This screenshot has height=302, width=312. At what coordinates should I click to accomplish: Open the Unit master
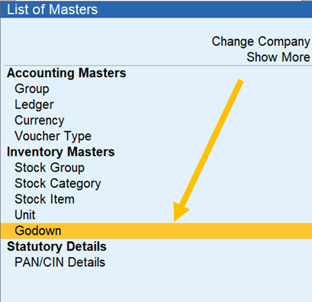point(25,215)
